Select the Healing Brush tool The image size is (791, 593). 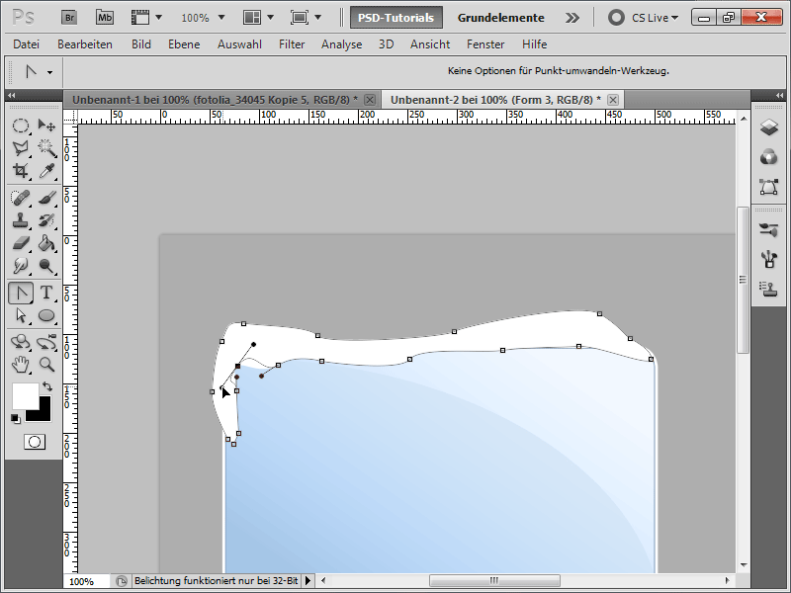(21, 198)
